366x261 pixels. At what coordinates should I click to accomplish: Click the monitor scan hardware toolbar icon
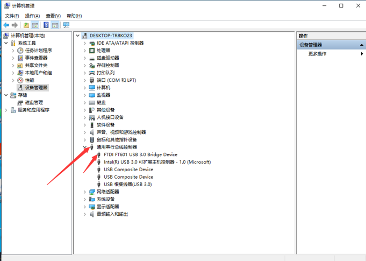(66, 25)
